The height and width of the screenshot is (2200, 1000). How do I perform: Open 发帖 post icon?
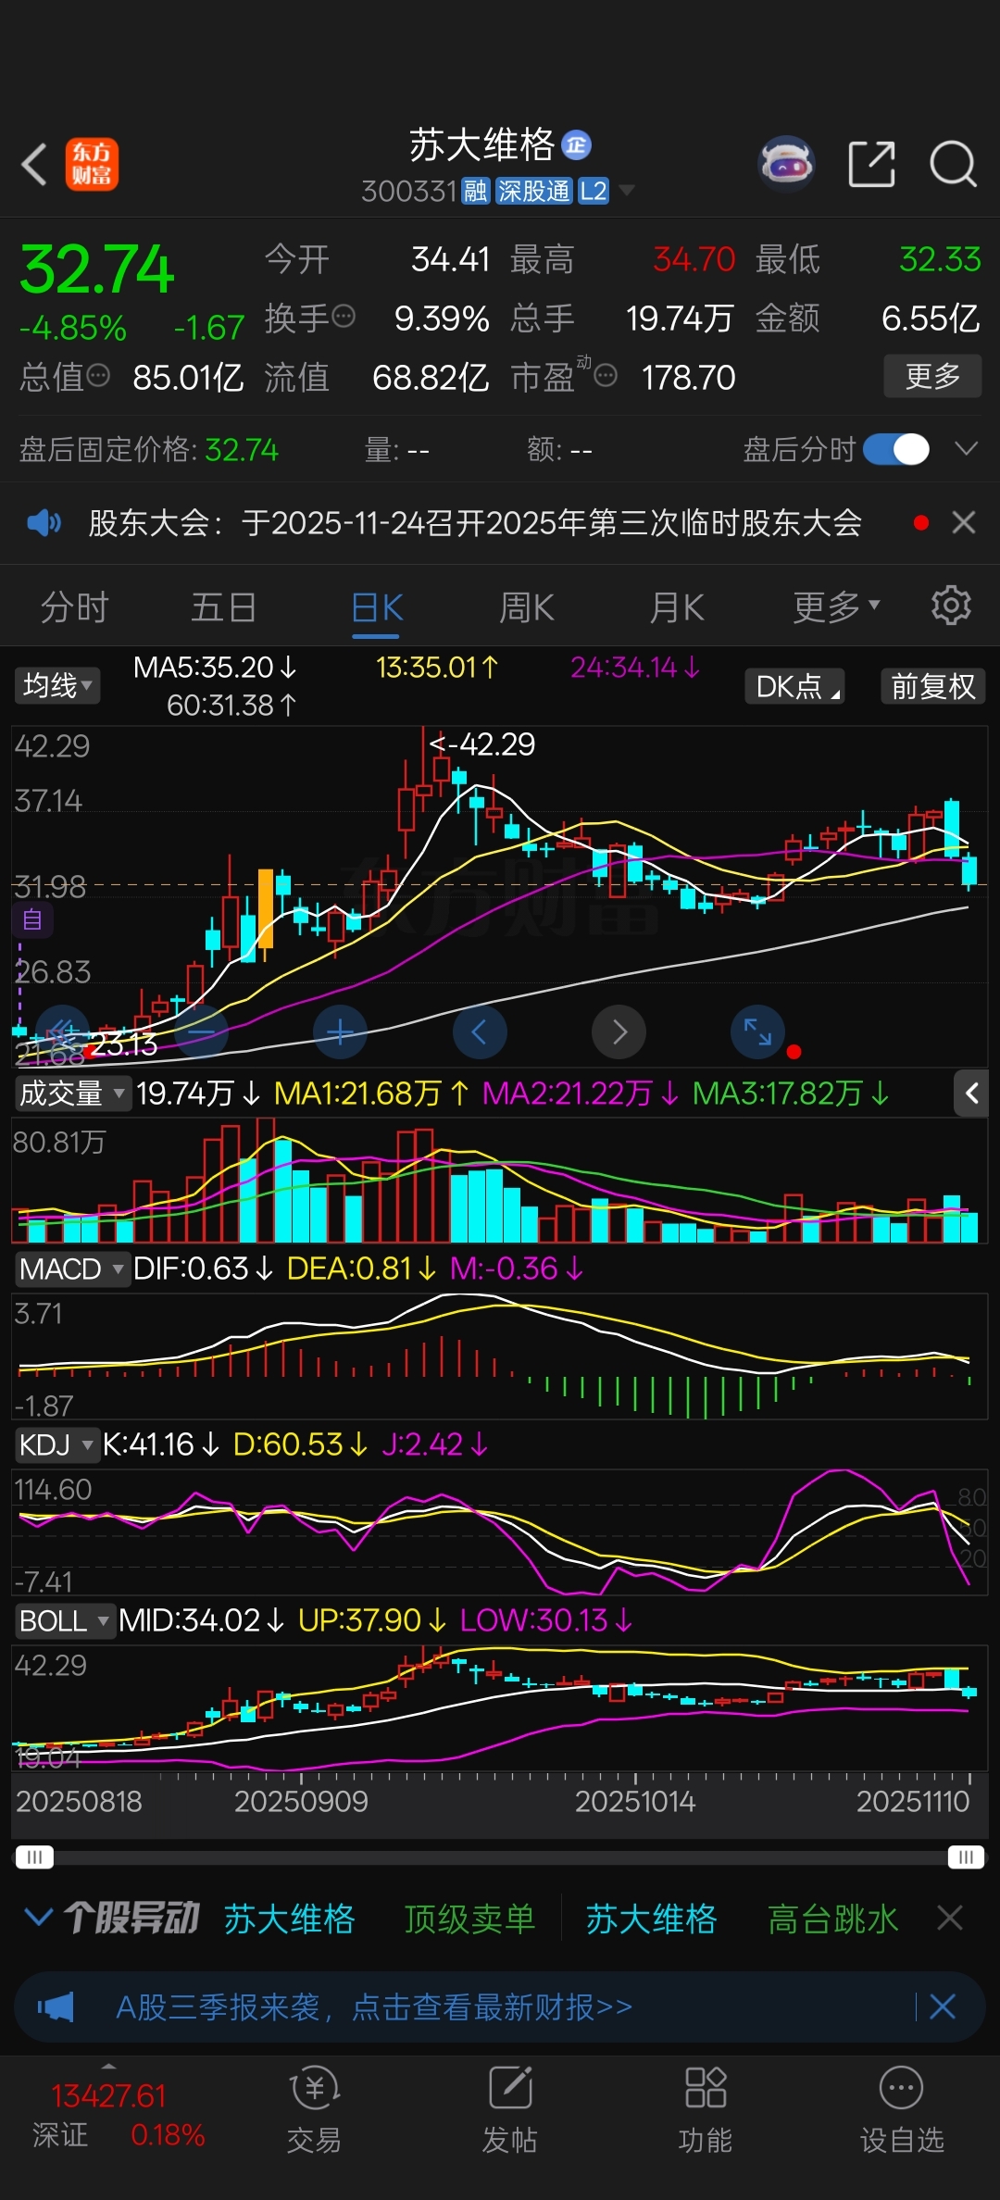pyautogui.click(x=510, y=2108)
